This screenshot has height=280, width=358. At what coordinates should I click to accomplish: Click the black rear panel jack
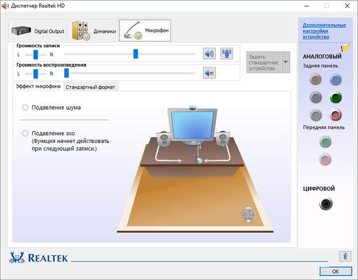point(316,97)
